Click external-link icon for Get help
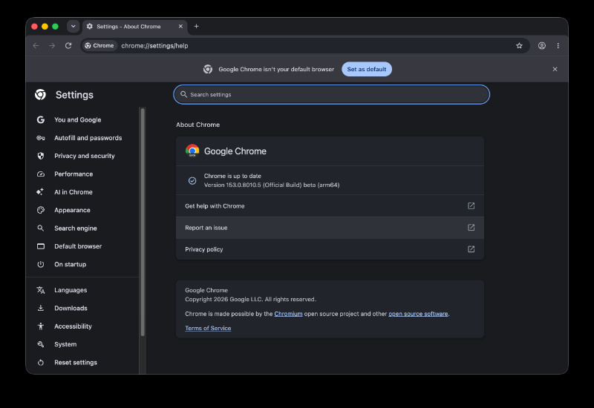 (x=471, y=206)
